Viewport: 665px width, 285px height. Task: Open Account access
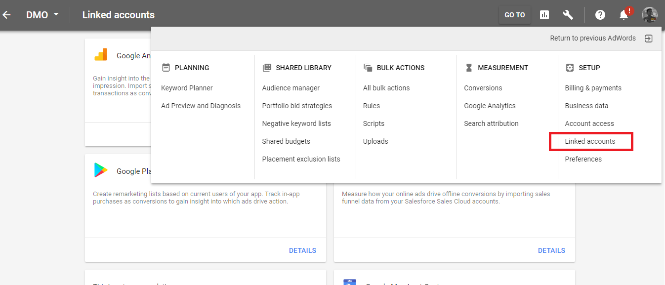[x=589, y=123]
